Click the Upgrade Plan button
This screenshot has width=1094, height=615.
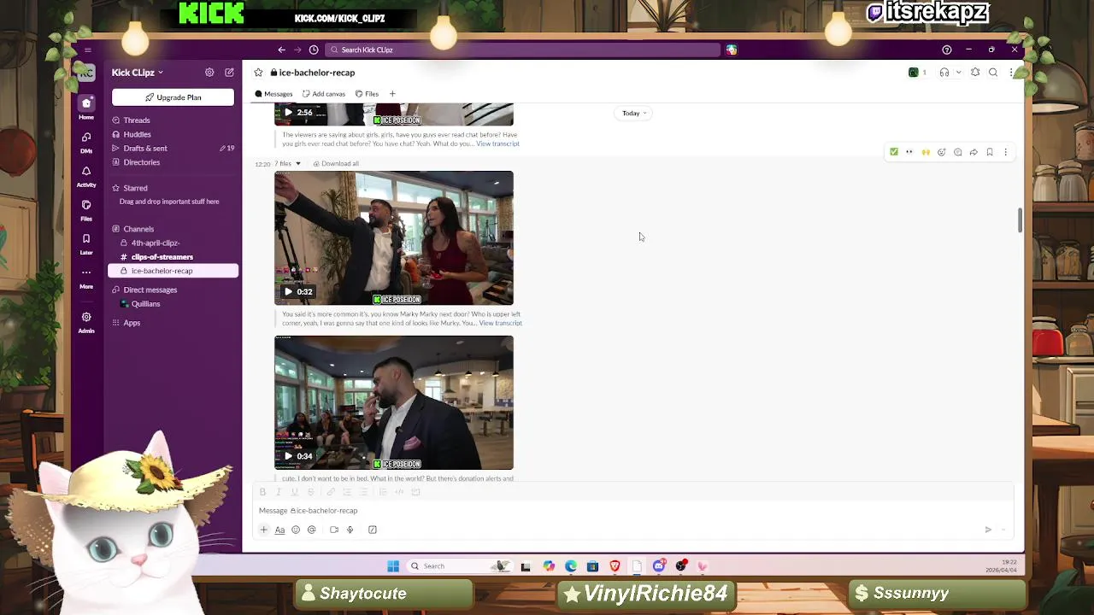(x=173, y=97)
